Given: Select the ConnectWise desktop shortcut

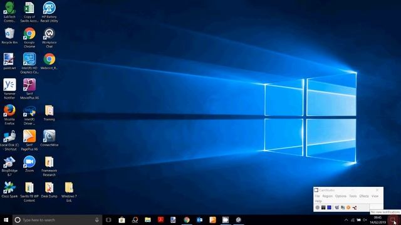Looking at the screenshot, I should pos(49,138).
